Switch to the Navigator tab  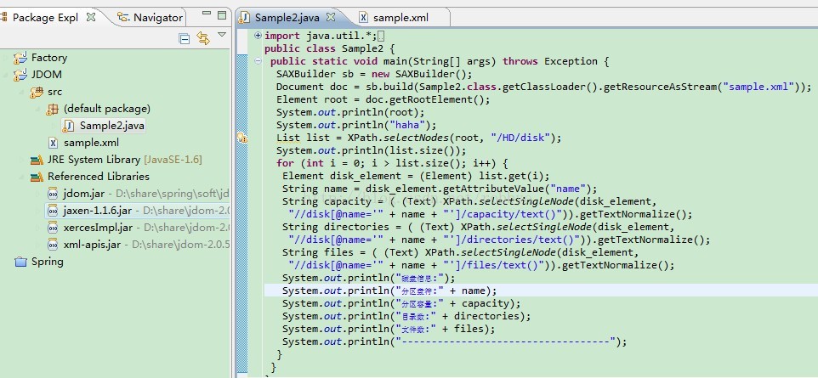pyautogui.click(x=151, y=17)
